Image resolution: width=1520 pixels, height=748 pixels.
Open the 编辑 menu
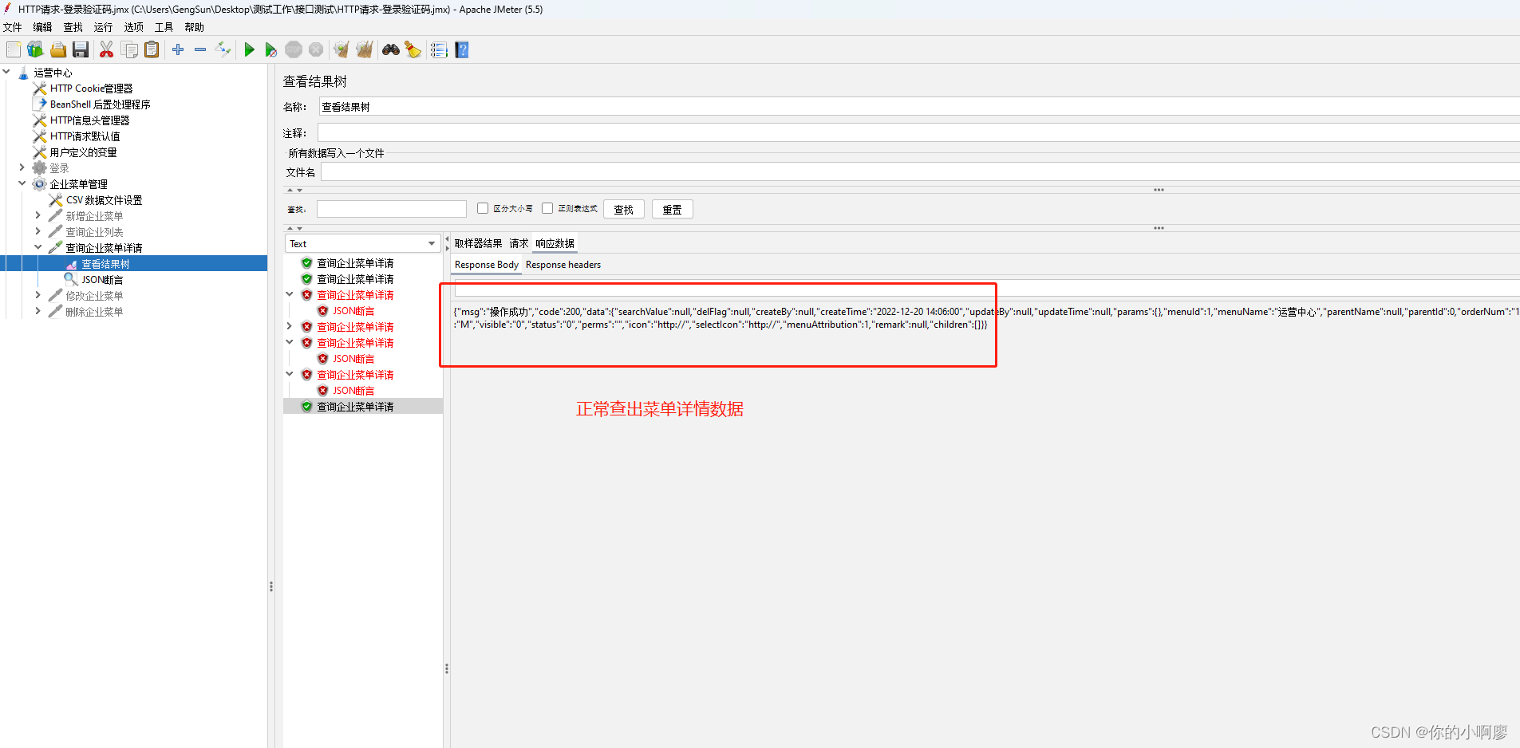(x=42, y=27)
